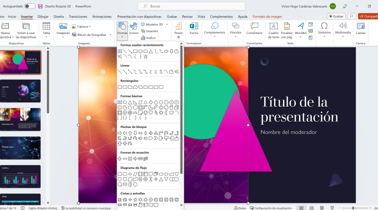Click the Nombre del moderador subtitle
The width and height of the screenshot is (378, 210).
coord(289,132)
